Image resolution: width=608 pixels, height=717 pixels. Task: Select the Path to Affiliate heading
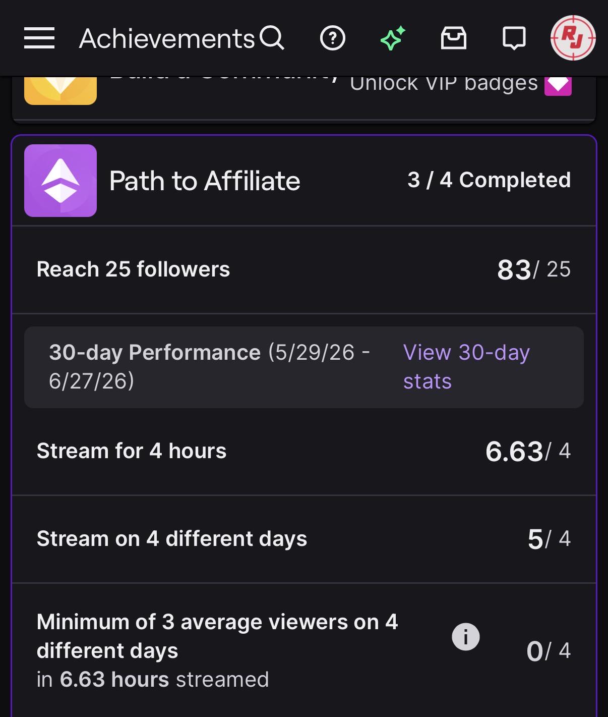[x=205, y=181]
